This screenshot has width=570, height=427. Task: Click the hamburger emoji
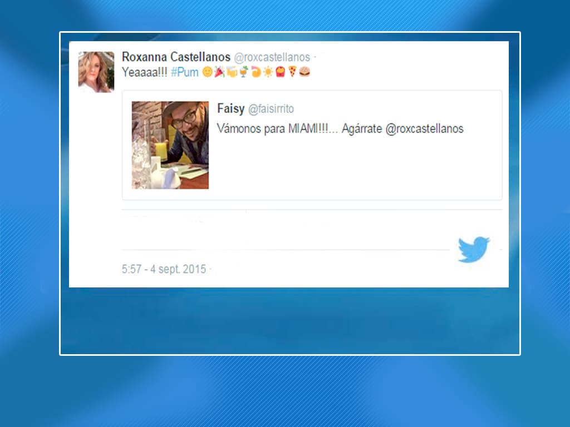click(304, 72)
